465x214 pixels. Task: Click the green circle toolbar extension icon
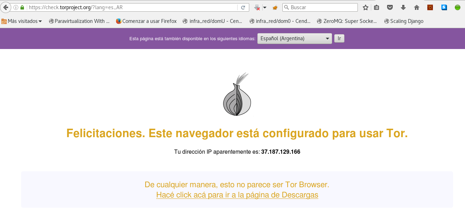point(457,7)
